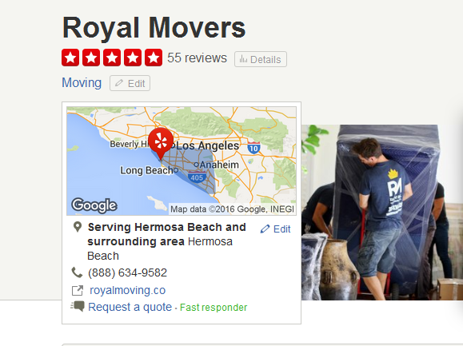Click the Interstate 405 shield on map

pyautogui.click(x=197, y=177)
